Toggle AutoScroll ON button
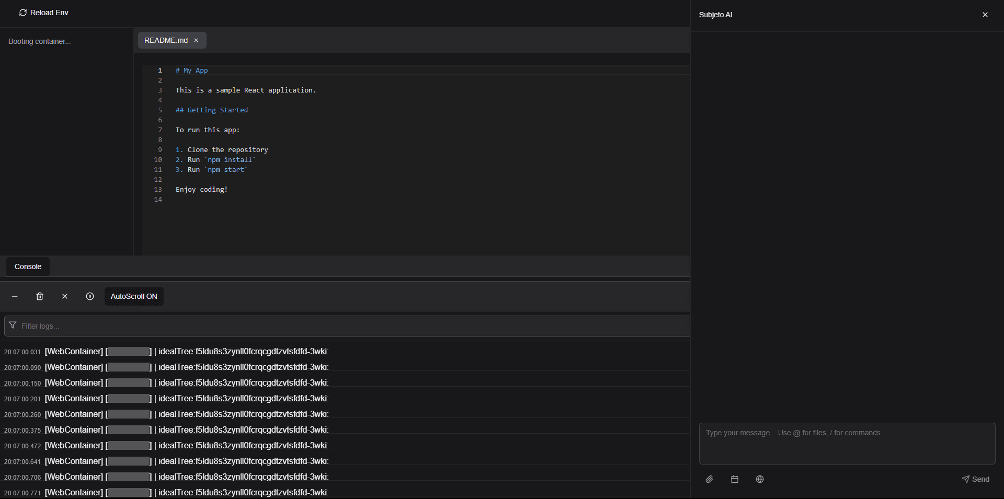Viewport: 1004px width, 499px height. pyautogui.click(x=134, y=296)
